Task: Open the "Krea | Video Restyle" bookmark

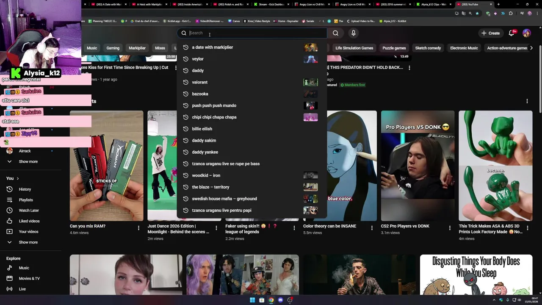Action: pos(256,21)
